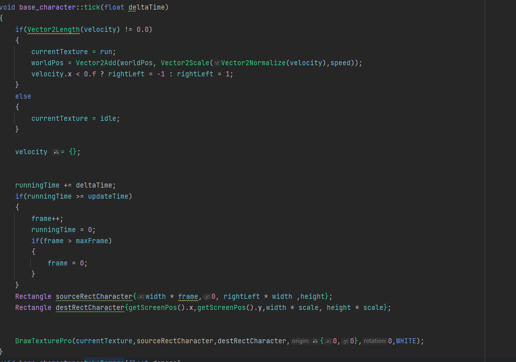
Task: Click the hint glyph in the origin inlay hint
Action: pyautogui.click(x=316, y=340)
